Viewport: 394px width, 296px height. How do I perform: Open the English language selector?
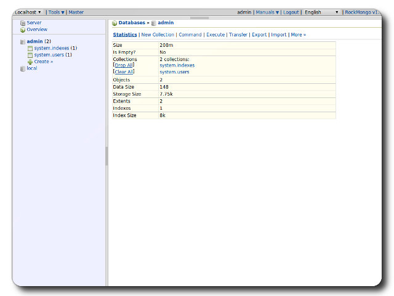(321, 12)
